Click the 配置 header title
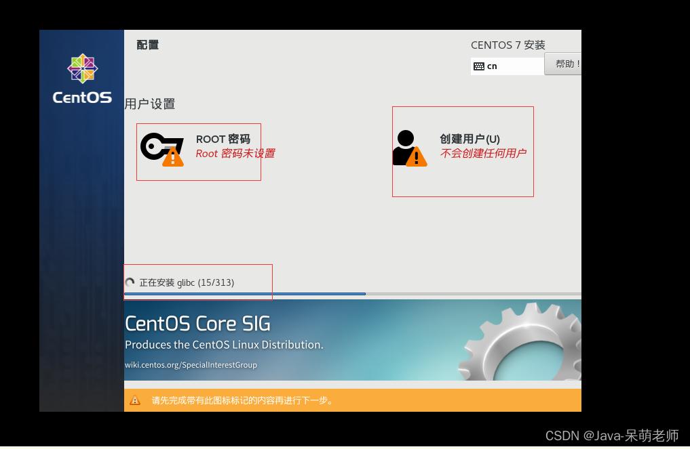This screenshot has height=449, width=690. pyautogui.click(x=148, y=45)
